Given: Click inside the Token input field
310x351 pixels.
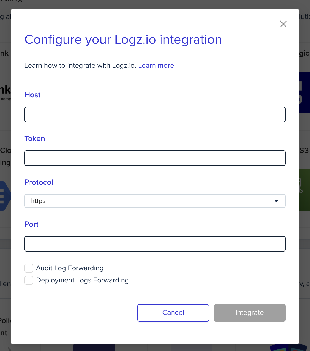Looking at the screenshot, I should (x=155, y=158).
